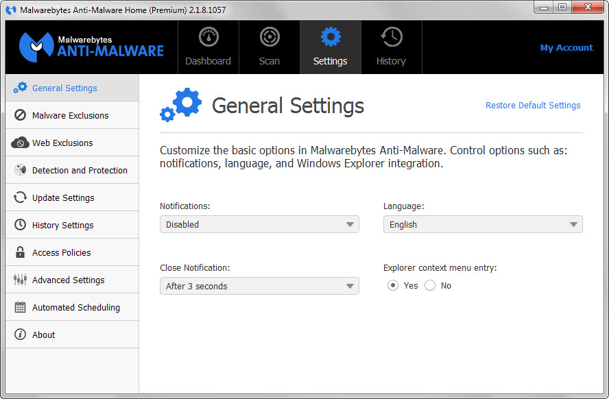Open the About section text
Viewport: 609px width, 399px height.
coord(43,335)
